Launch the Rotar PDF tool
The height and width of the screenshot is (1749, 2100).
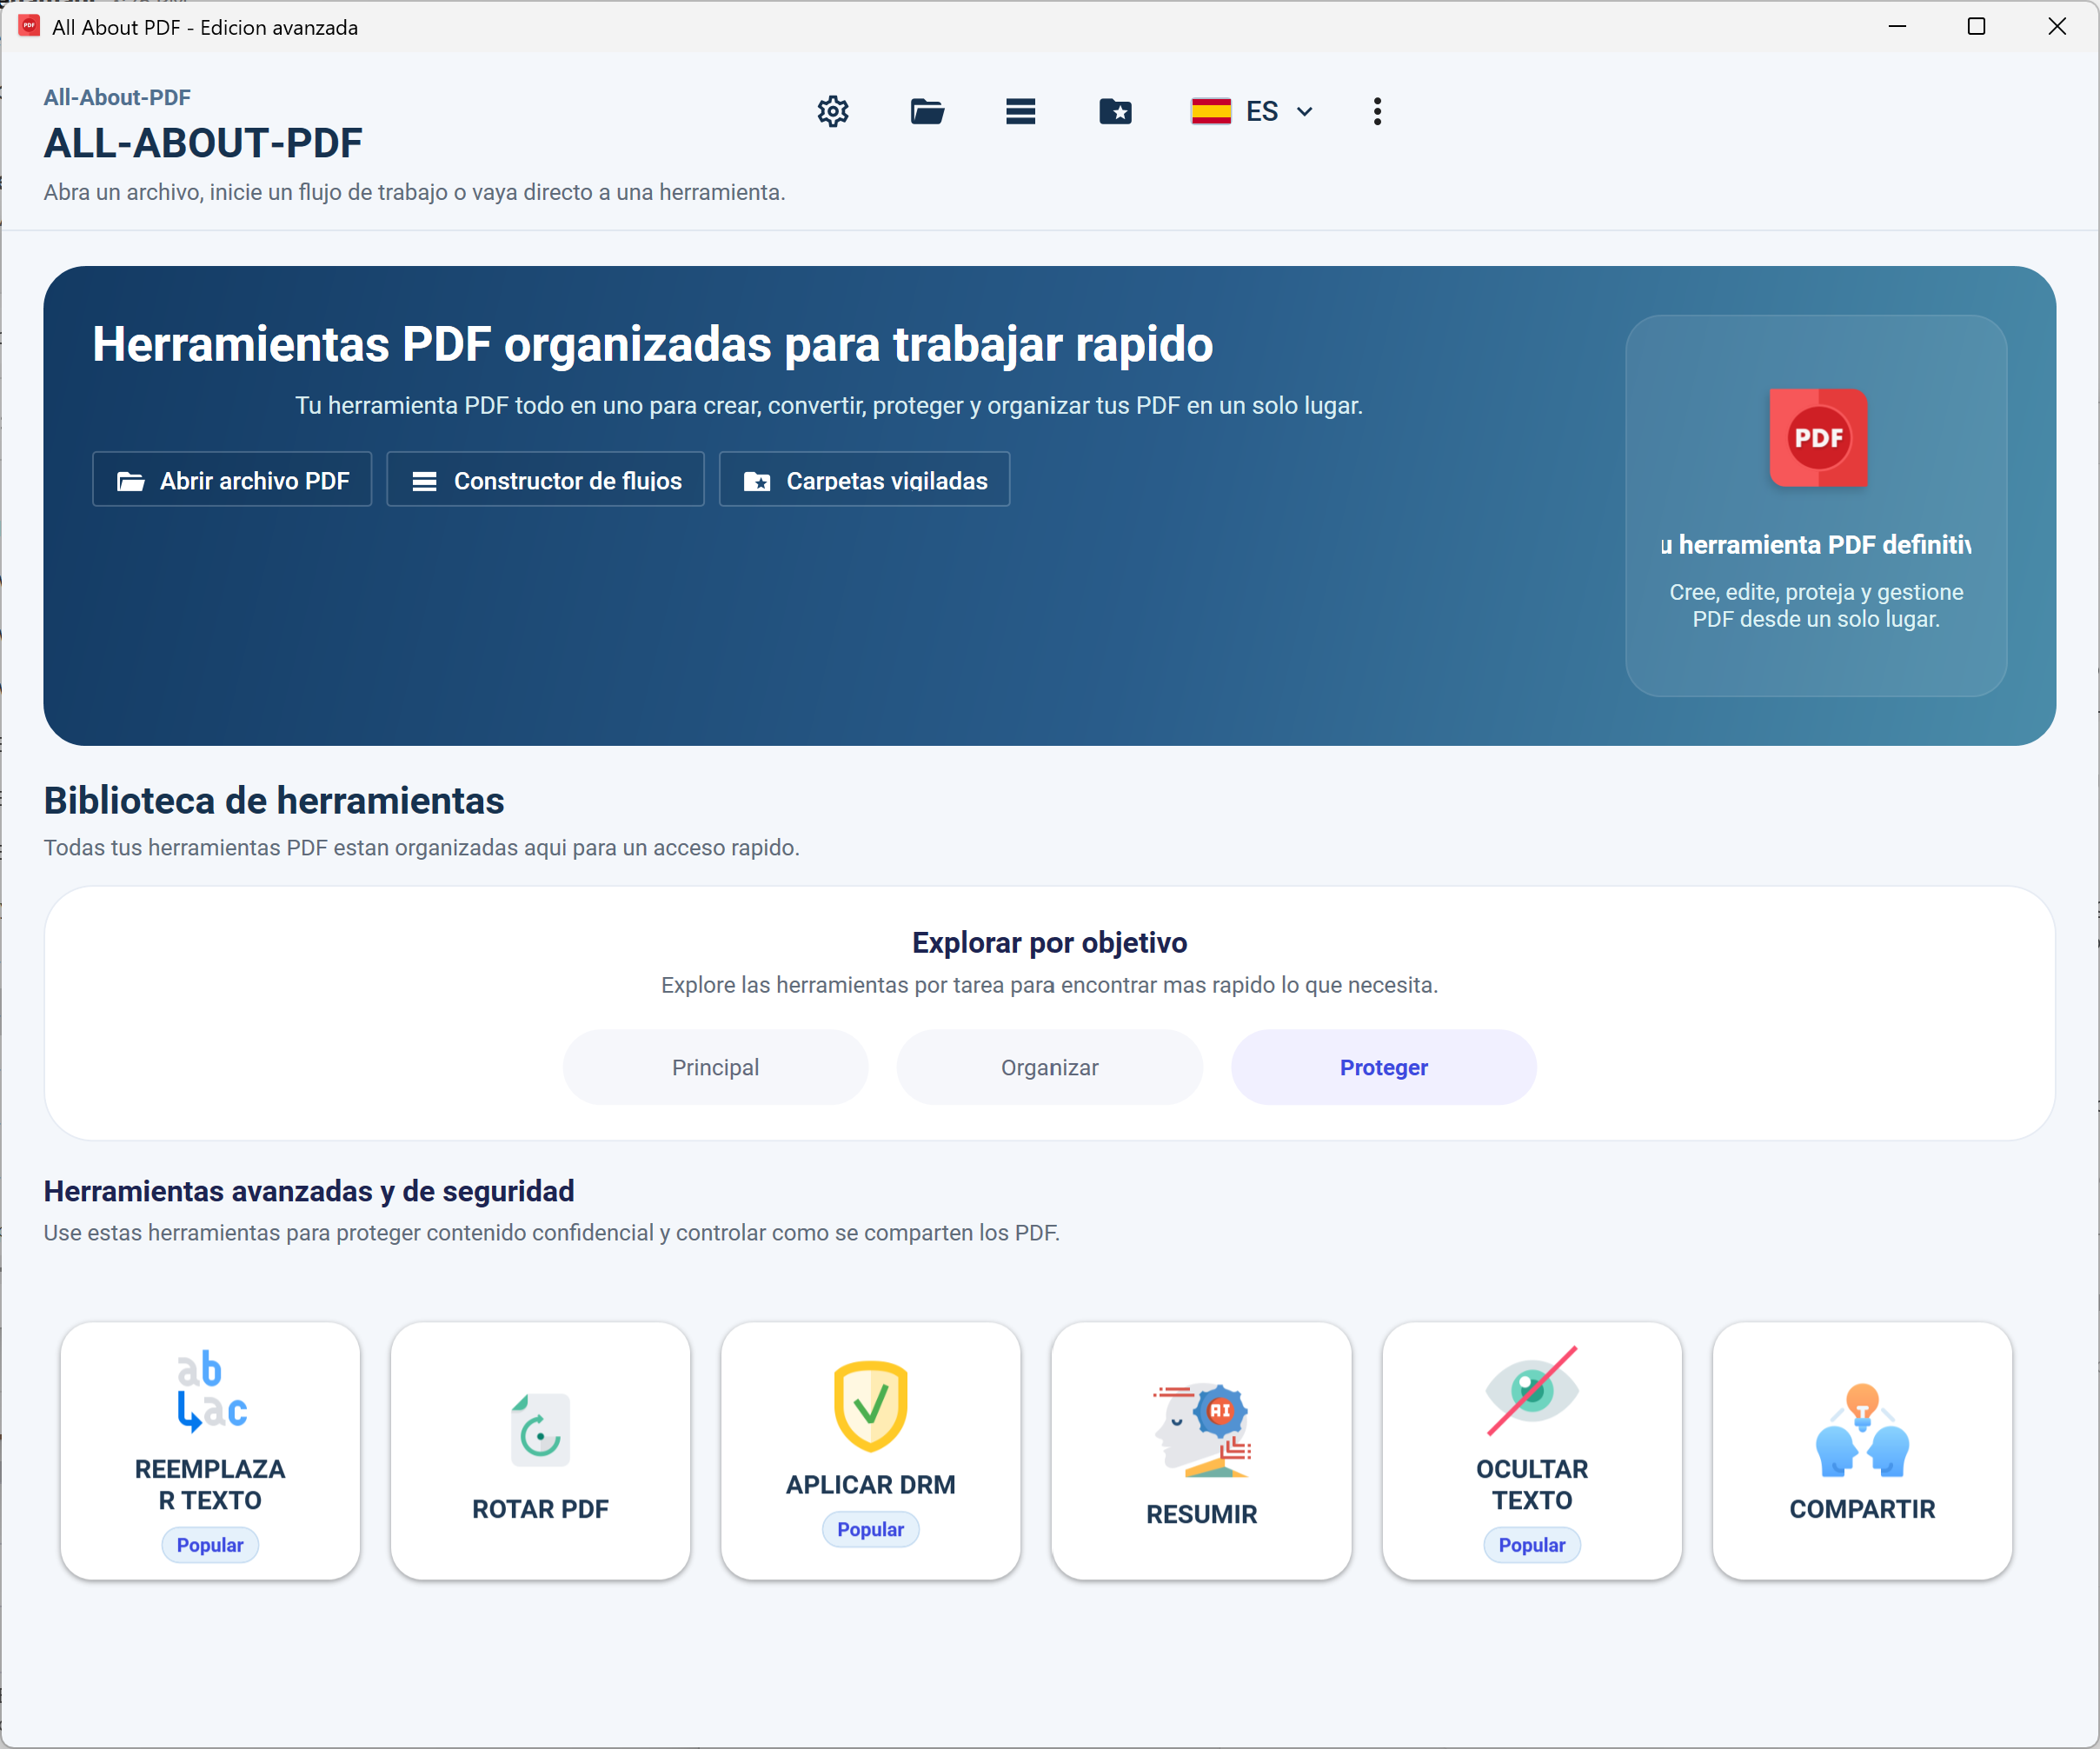540,1450
